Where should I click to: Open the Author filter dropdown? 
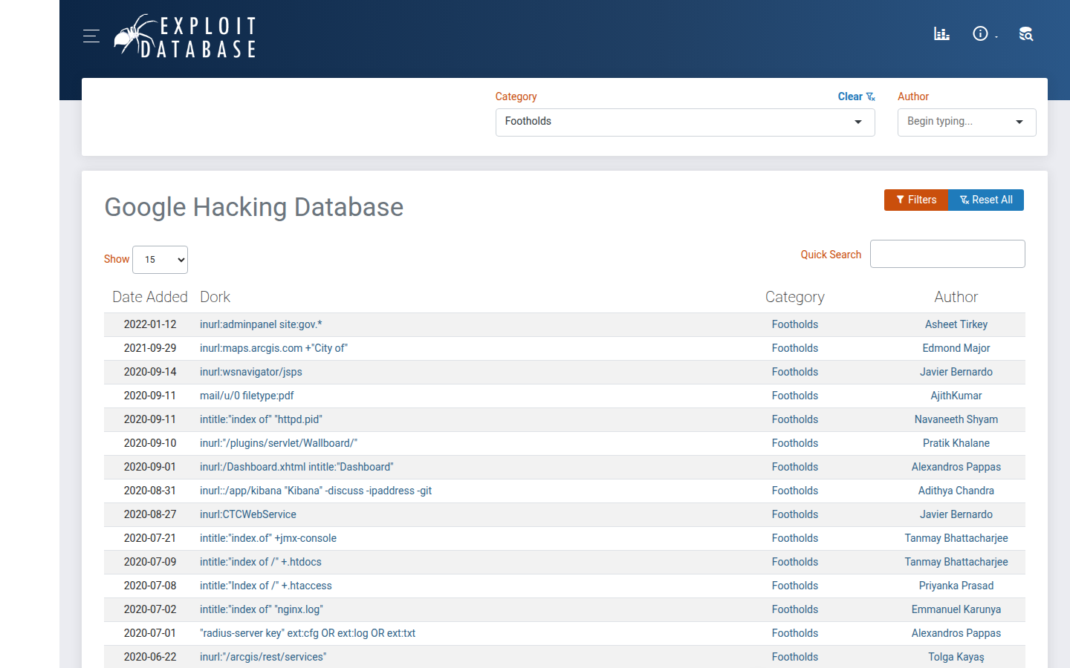tap(967, 122)
